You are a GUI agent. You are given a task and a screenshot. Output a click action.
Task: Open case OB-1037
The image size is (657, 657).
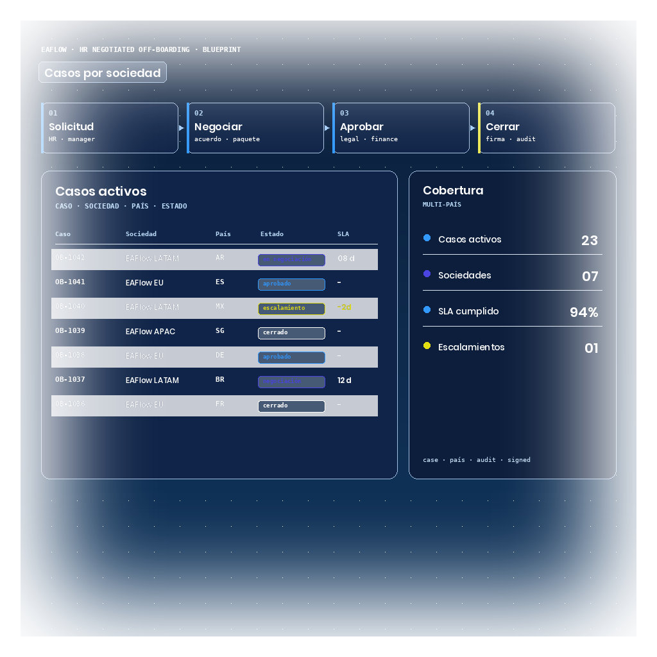214,381
